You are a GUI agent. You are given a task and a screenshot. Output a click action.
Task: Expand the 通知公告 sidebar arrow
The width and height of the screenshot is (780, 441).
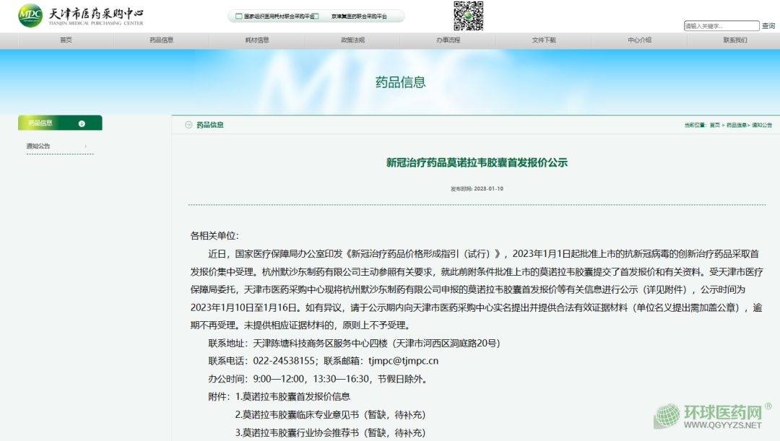click(x=86, y=147)
